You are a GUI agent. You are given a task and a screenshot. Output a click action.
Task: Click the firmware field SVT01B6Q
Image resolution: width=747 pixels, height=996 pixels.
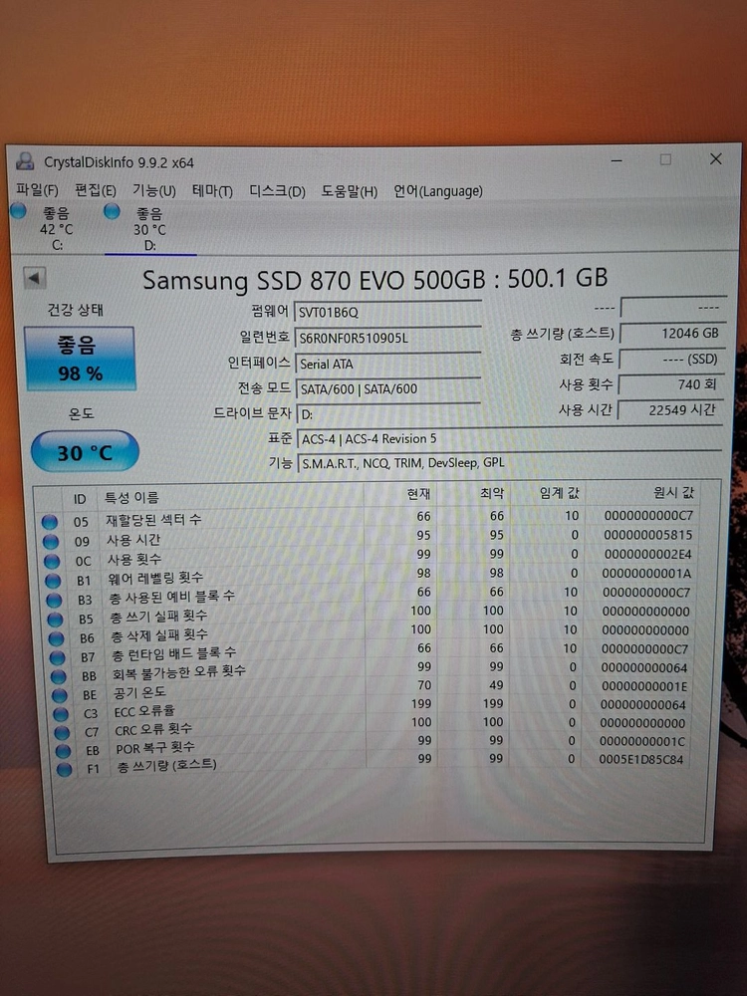click(387, 312)
